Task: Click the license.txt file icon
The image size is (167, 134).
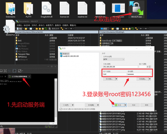Action: pyautogui.click(x=64, y=8)
